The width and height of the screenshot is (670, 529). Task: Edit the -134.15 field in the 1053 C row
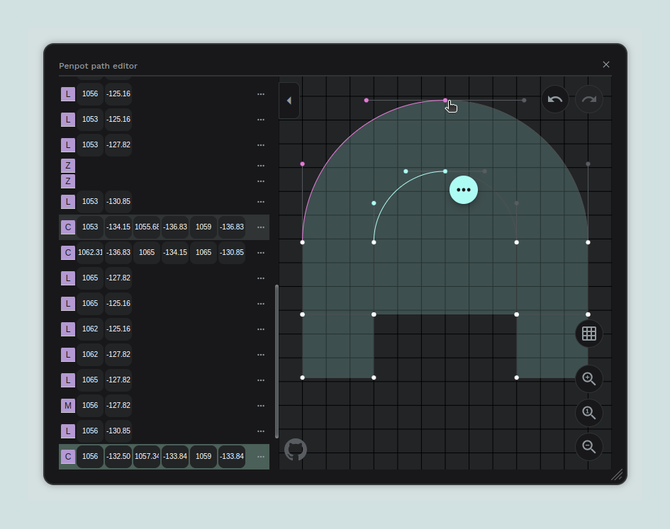pyautogui.click(x=118, y=227)
